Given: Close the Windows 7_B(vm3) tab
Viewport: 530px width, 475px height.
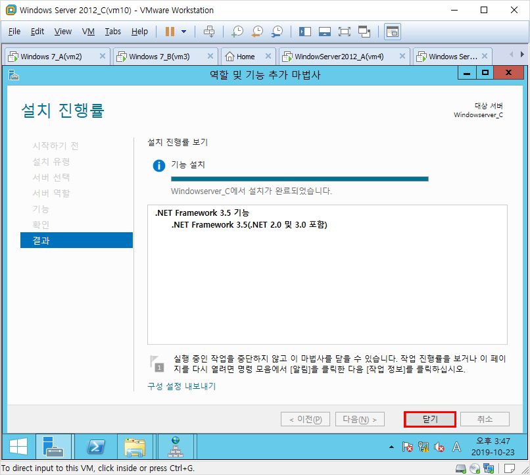Looking at the screenshot, I should pyautogui.click(x=210, y=56).
